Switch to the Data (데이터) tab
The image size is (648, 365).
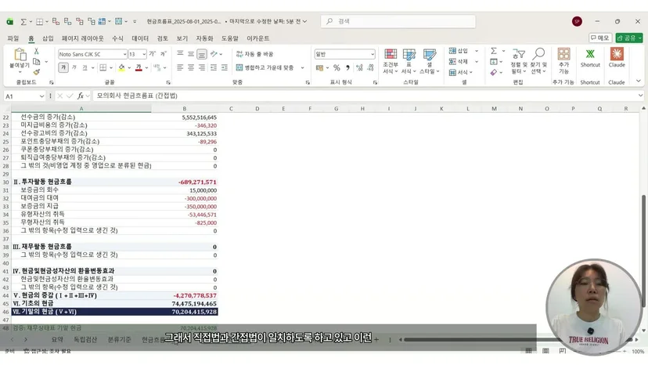(140, 38)
